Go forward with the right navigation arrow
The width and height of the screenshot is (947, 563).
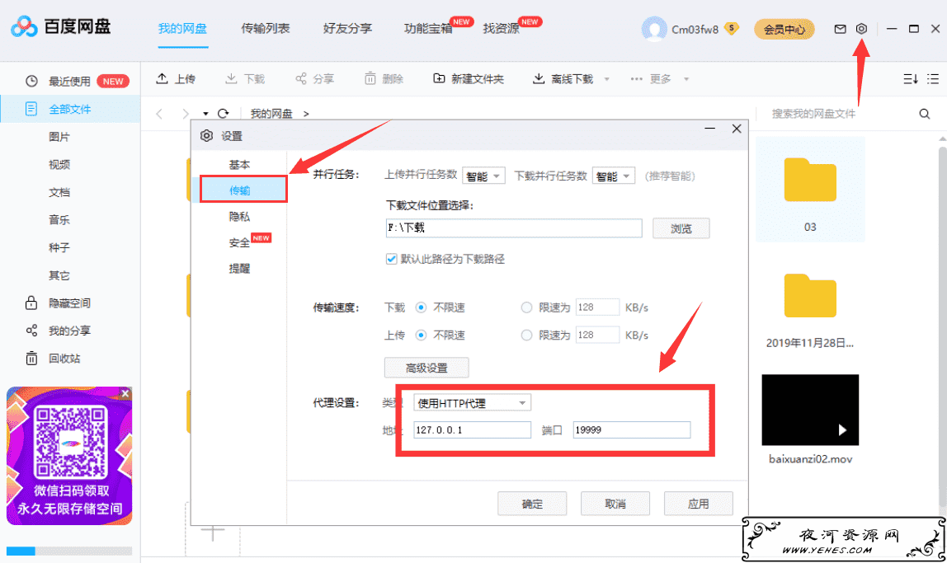186,114
